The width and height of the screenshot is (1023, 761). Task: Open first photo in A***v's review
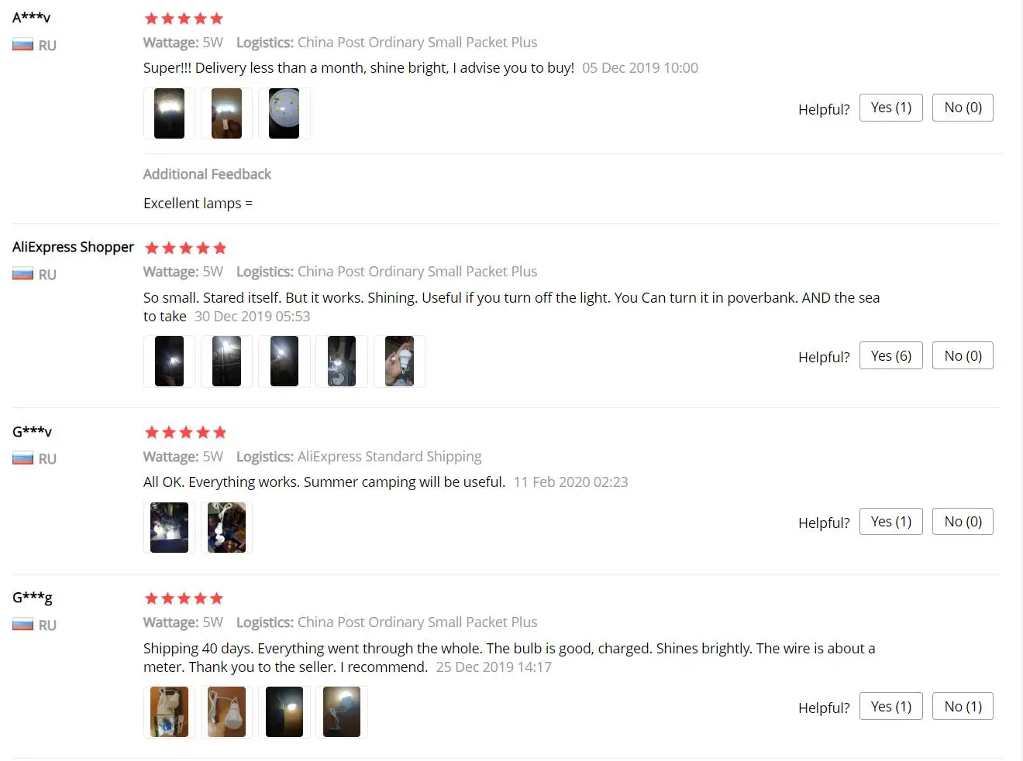coord(169,113)
